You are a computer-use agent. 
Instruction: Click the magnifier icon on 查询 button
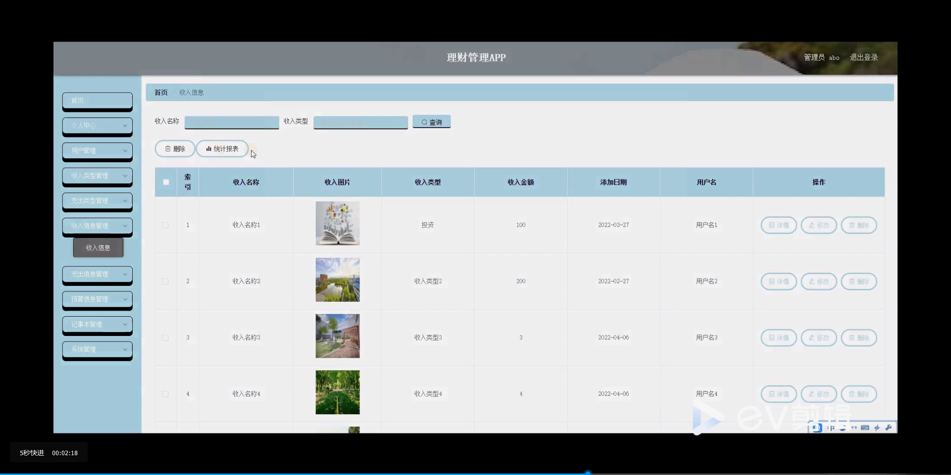[x=424, y=121]
